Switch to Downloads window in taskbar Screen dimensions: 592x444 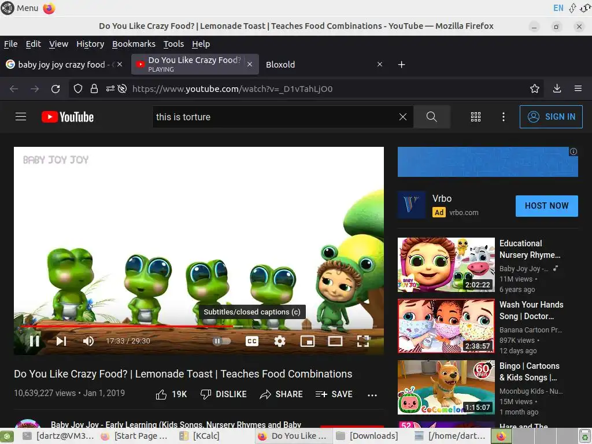pos(368,436)
